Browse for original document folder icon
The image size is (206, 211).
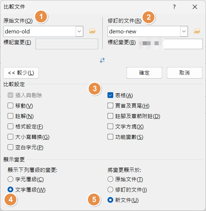click(x=92, y=31)
